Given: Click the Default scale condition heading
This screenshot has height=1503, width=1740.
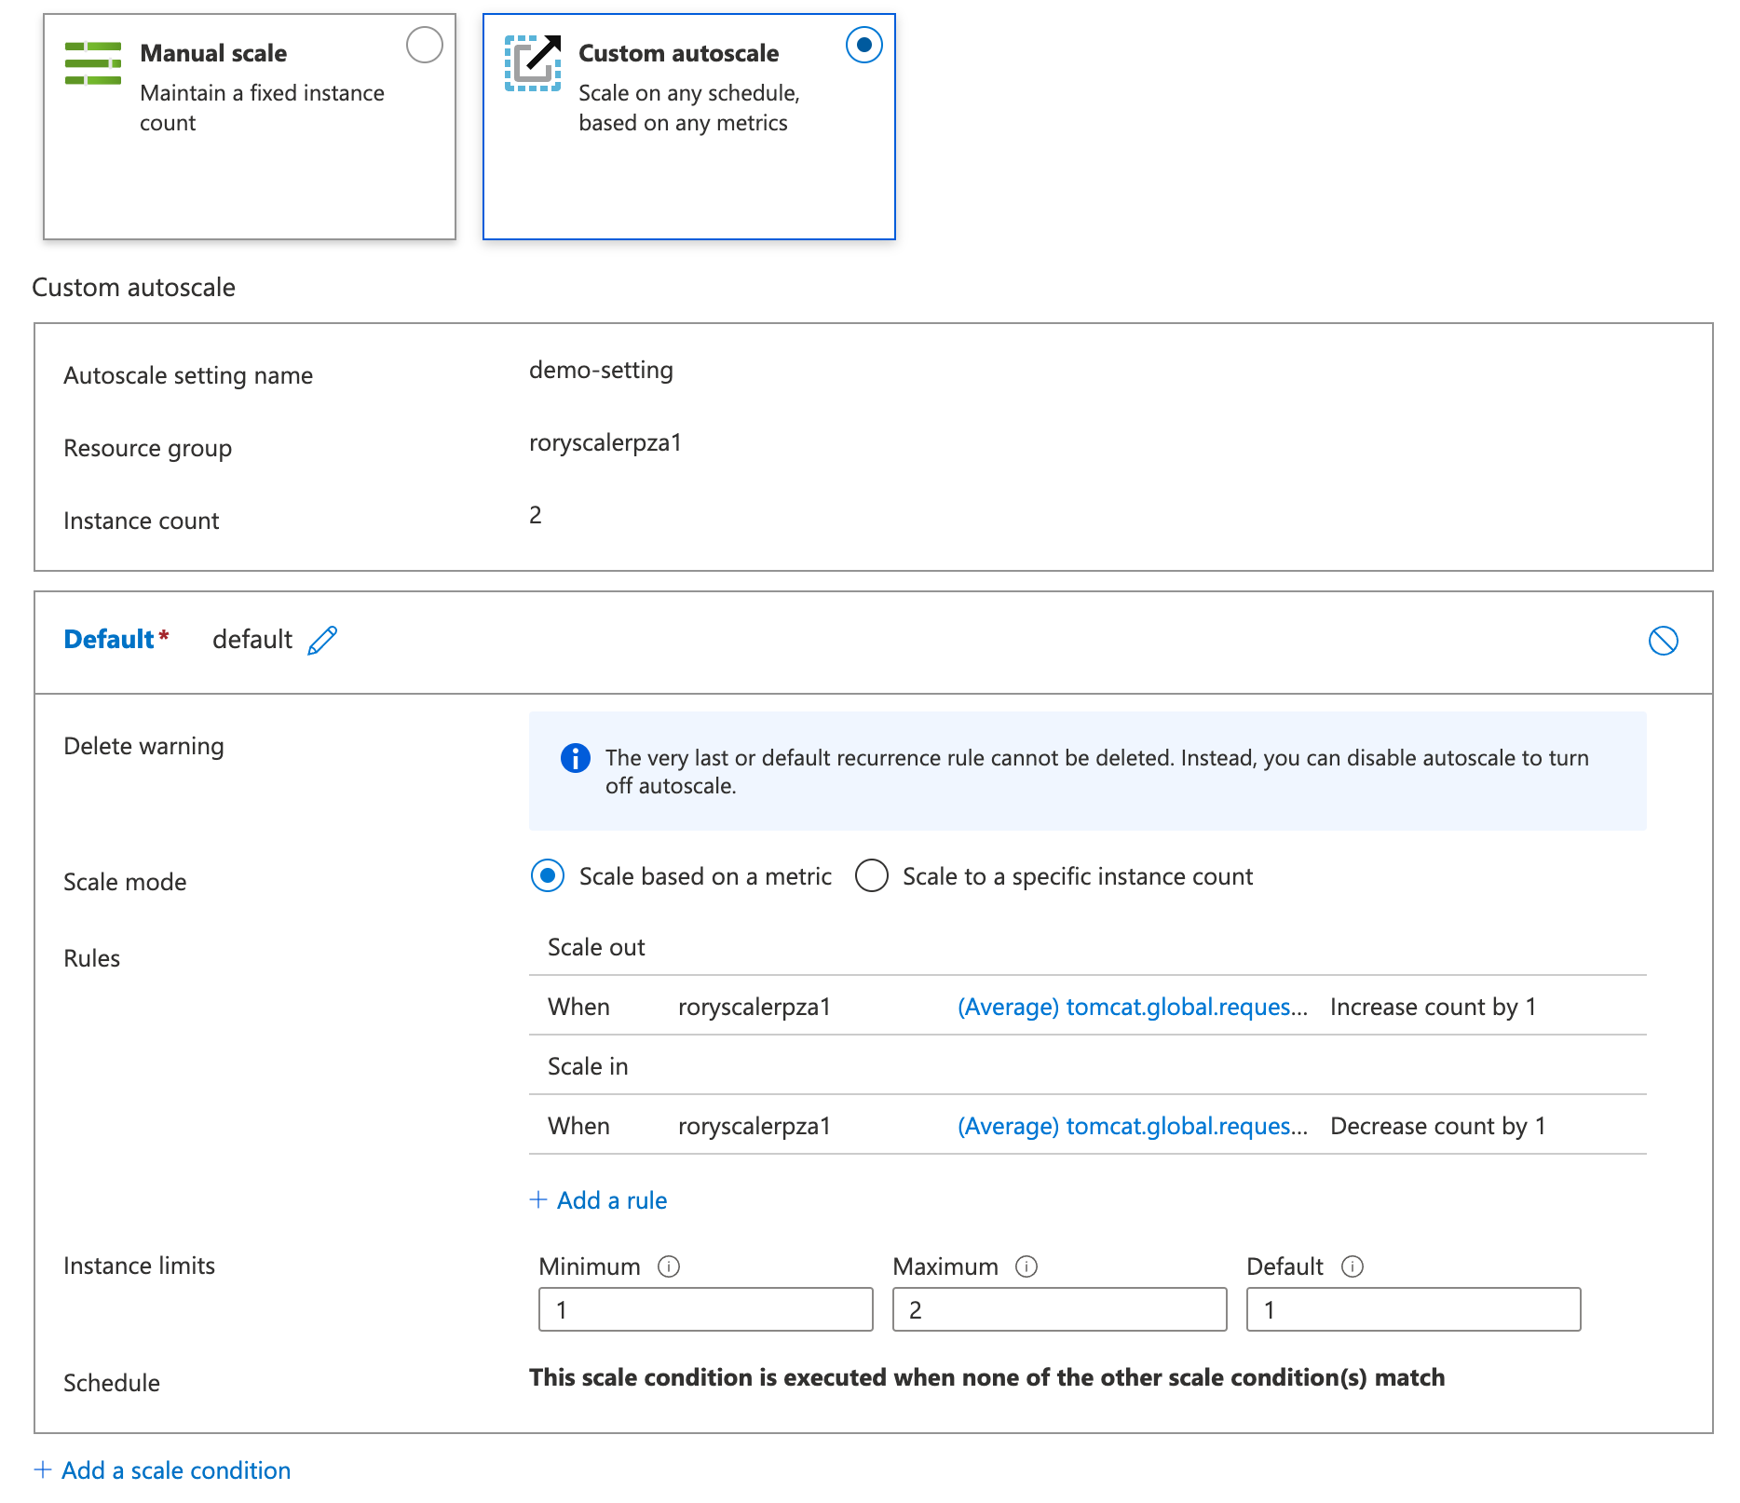Looking at the screenshot, I should [x=109, y=640].
